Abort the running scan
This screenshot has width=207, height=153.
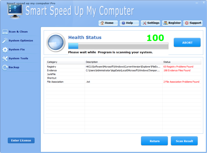(x=187, y=42)
